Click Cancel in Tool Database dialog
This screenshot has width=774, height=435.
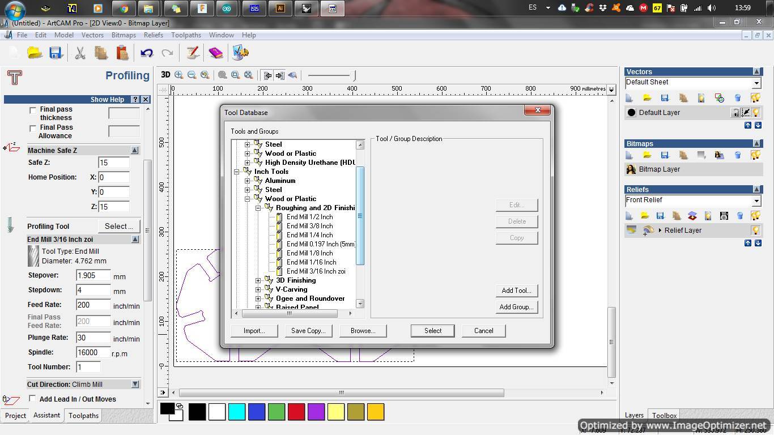[483, 331]
